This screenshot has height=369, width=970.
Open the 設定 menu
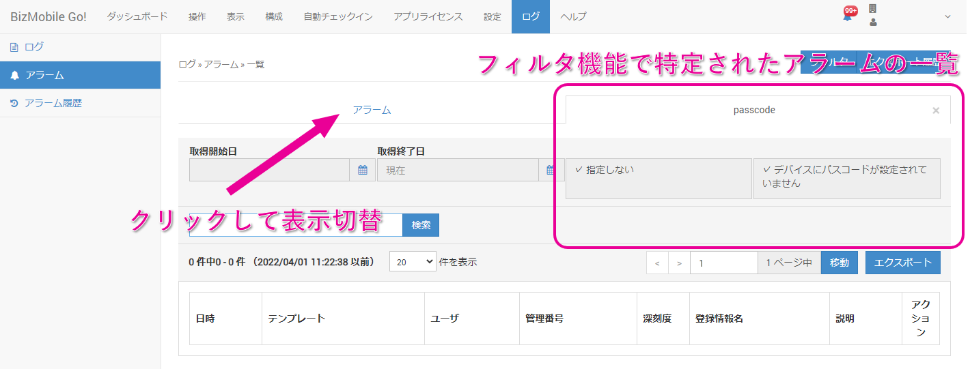pos(493,17)
